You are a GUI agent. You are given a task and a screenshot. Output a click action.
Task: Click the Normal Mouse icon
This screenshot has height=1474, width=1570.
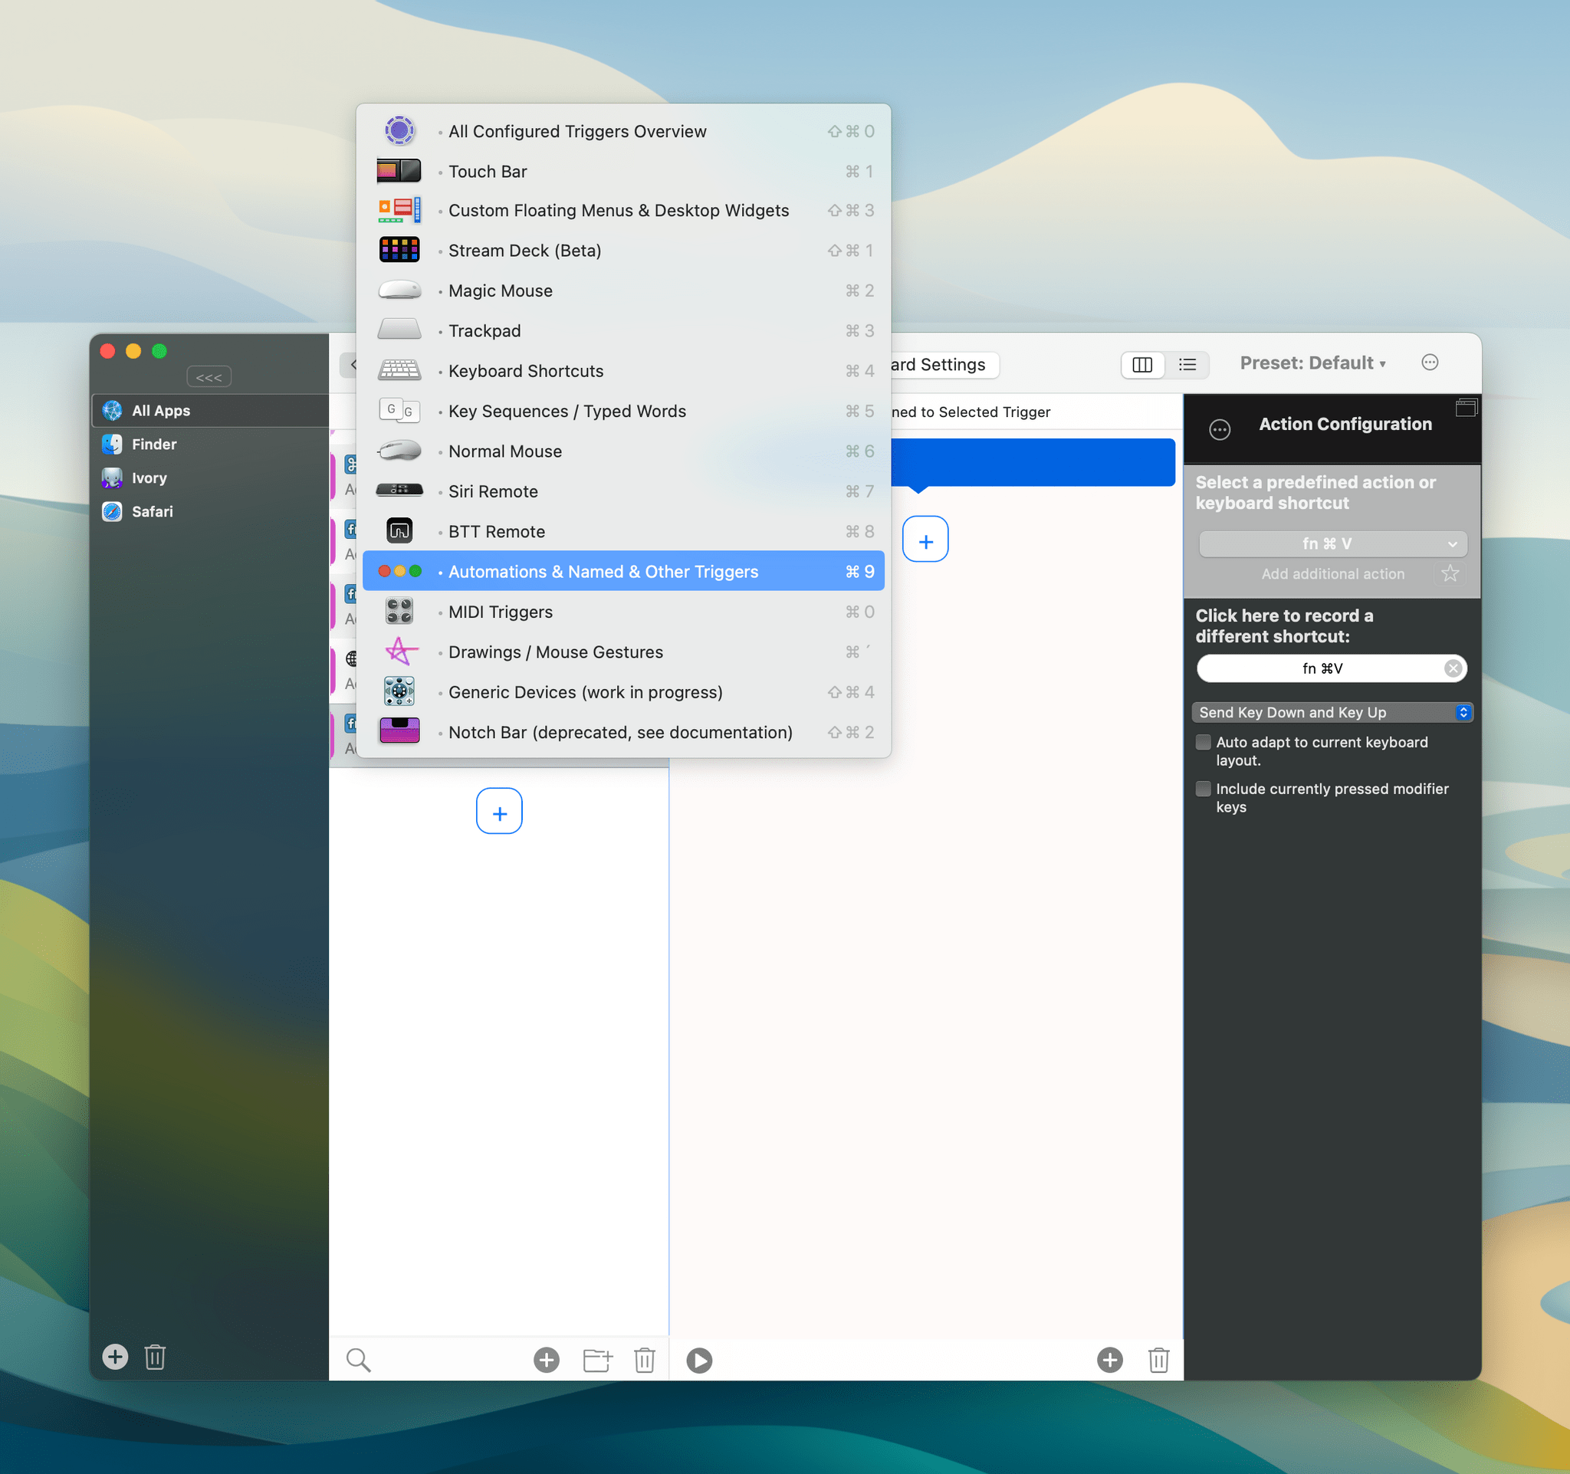pyautogui.click(x=399, y=451)
